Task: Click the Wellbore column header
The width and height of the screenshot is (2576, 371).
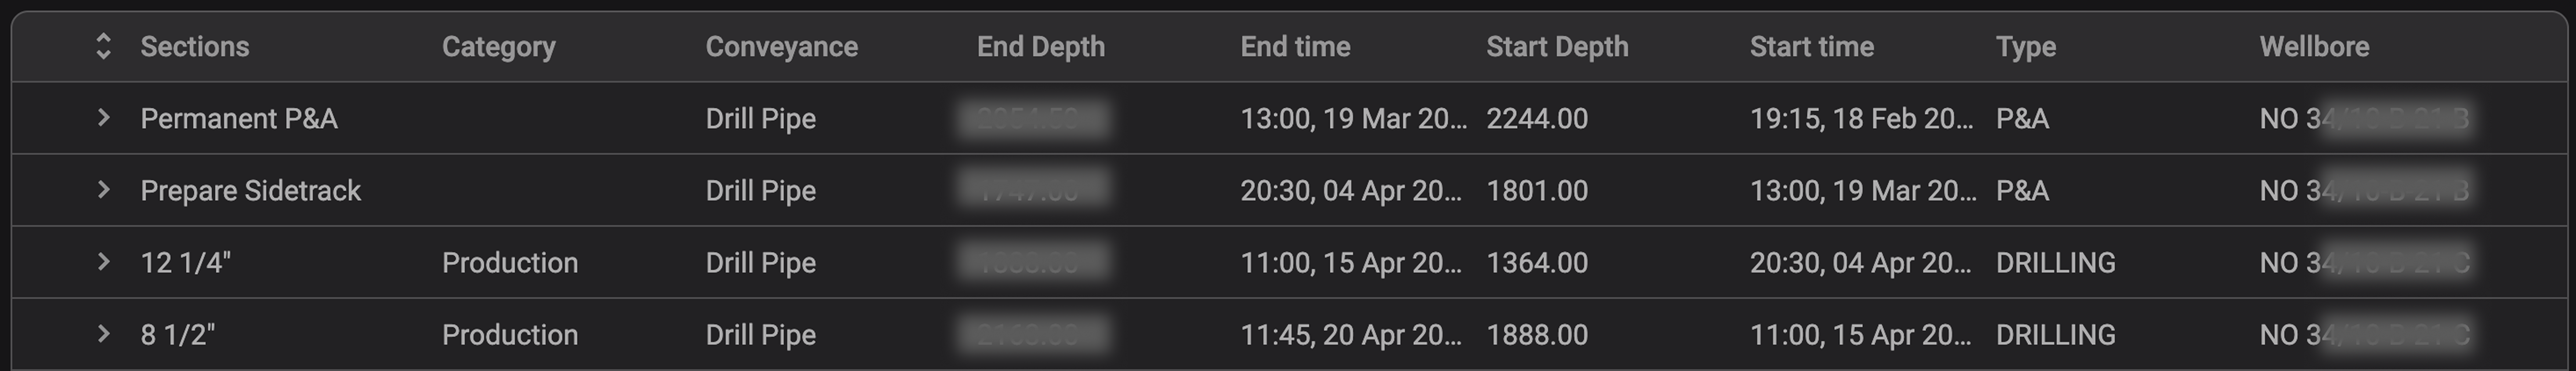Action: coord(2314,46)
